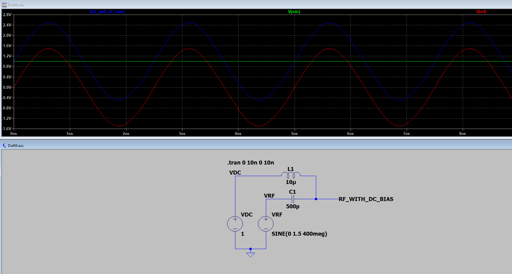This screenshot has height=274, width=512.
Task: Click the VRF net label left of C1
Action: (269, 196)
